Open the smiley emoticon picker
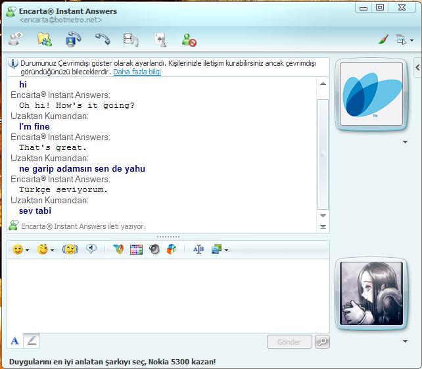The height and width of the screenshot is (369, 422). [18, 249]
